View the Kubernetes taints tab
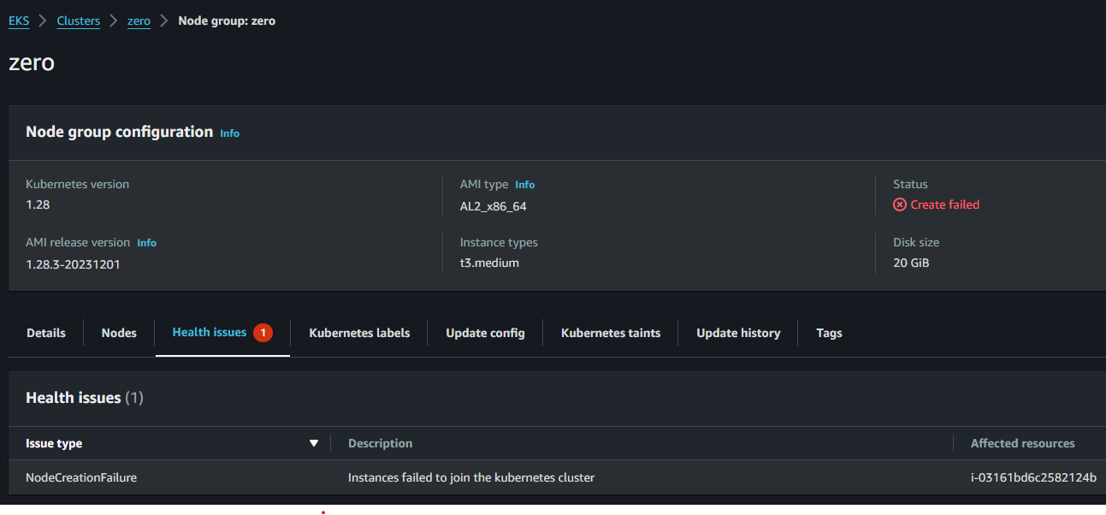 click(x=611, y=333)
